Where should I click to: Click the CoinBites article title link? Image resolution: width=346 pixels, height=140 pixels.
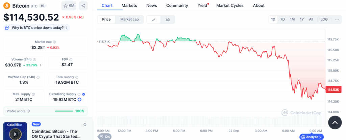pyautogui.click(x=56, y=134)
